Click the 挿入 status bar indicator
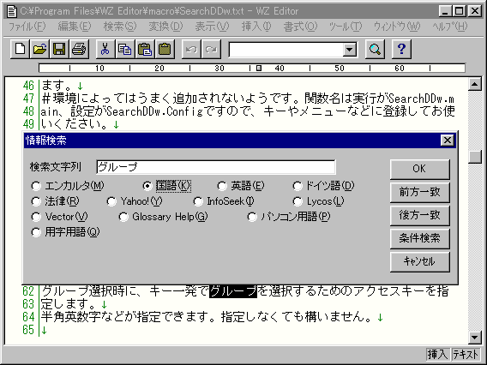 437,354
